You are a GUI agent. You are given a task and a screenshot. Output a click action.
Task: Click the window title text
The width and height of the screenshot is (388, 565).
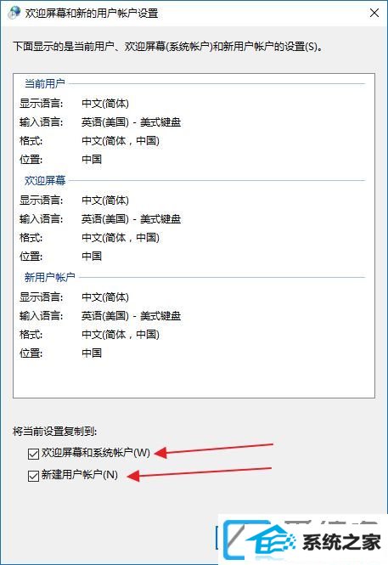[x=92, y=14]
